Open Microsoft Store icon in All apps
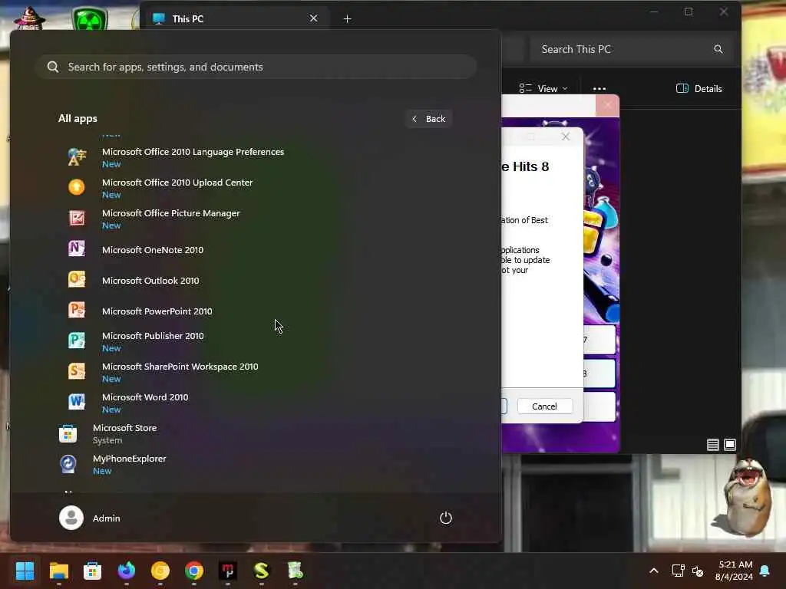The height and width of the screenshot is (589, 786). (x=68, y=433)
